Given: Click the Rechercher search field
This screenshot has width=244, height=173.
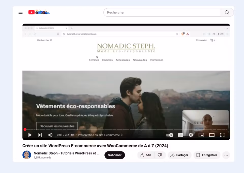Looking at the screenshot, I should [x=162, y=12].
